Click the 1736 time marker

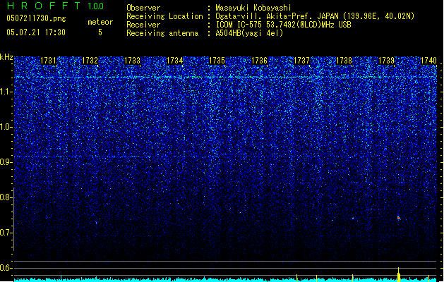[259, 61]
